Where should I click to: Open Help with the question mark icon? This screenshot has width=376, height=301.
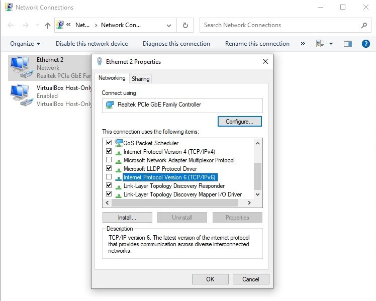pos(365,44)
